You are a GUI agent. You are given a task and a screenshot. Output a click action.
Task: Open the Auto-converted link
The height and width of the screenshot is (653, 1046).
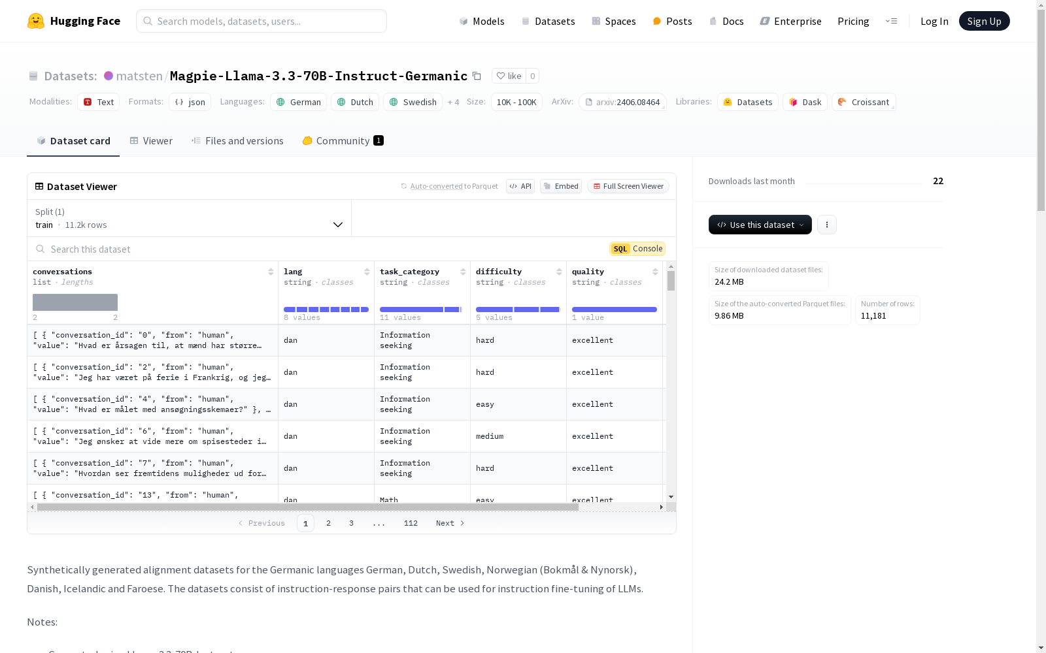436,186
